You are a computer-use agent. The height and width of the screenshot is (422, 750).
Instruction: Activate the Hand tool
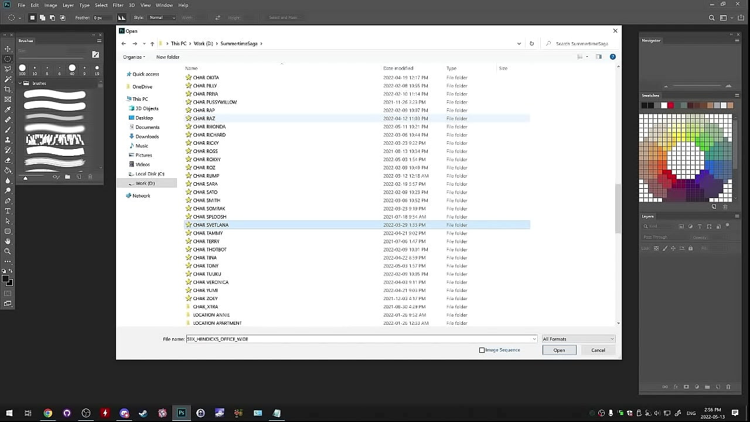point(8,241)
